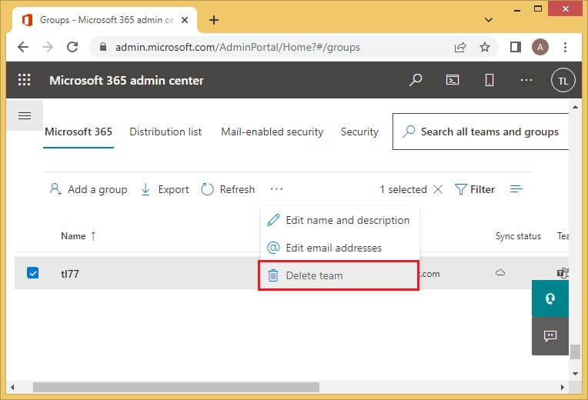This screenshot has width=588, height=400.
Task: Open the column options icon beside Filter
Action: tap(516, 189)
